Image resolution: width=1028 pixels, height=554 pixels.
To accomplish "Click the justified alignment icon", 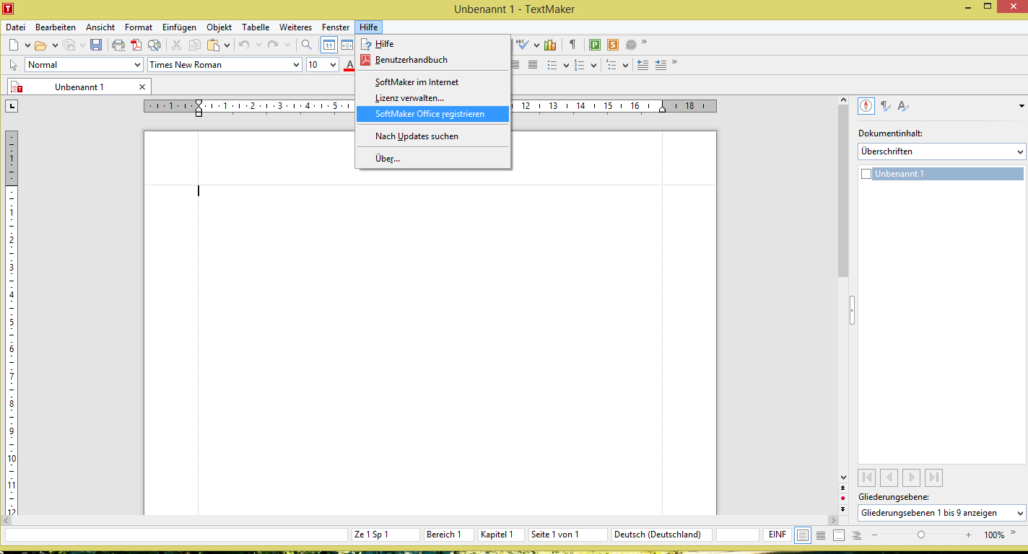I will (533, 65).
